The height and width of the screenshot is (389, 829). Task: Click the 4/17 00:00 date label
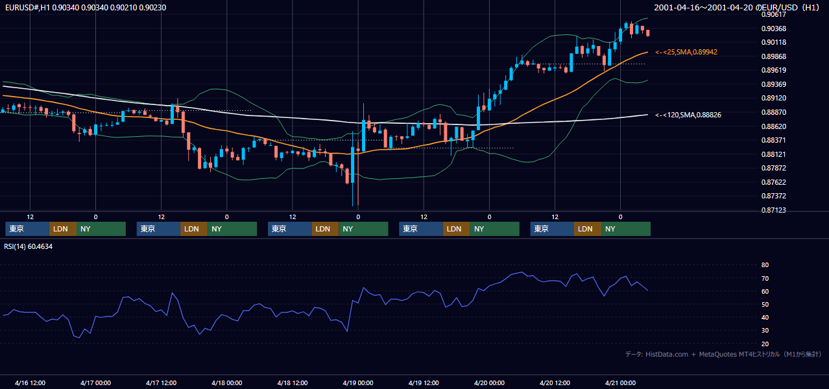pyautogui.click(x=95, y=383)
